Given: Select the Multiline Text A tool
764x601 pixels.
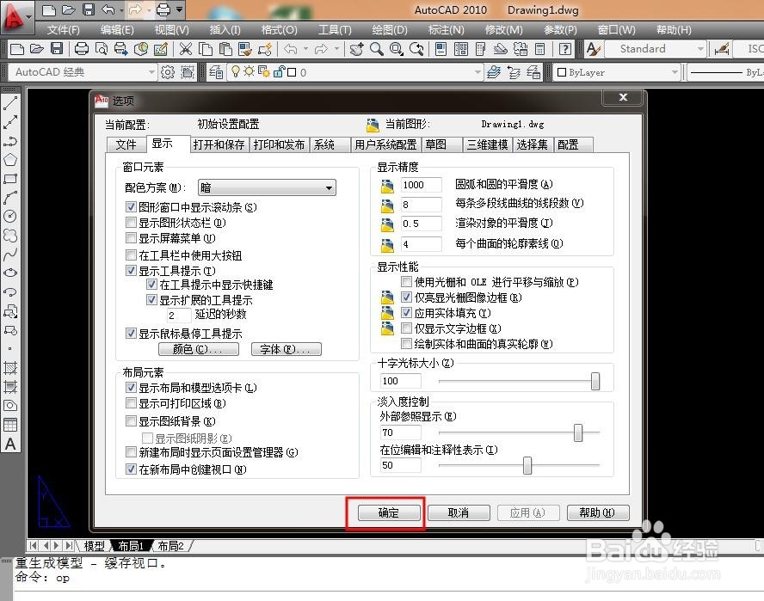Looking at the screenshot, I should tap(10, 445).
